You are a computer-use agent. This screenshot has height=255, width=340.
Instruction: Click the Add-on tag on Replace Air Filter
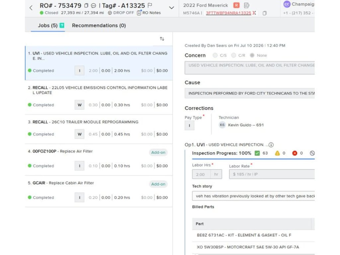158,153
